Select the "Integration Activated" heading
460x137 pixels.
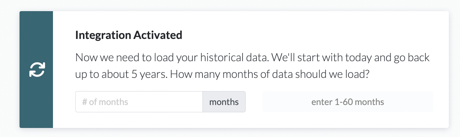(129, 35)
